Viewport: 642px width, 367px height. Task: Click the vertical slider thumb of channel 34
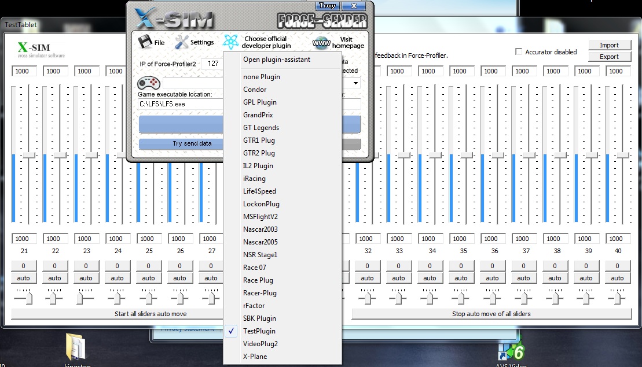coord(435,155)
